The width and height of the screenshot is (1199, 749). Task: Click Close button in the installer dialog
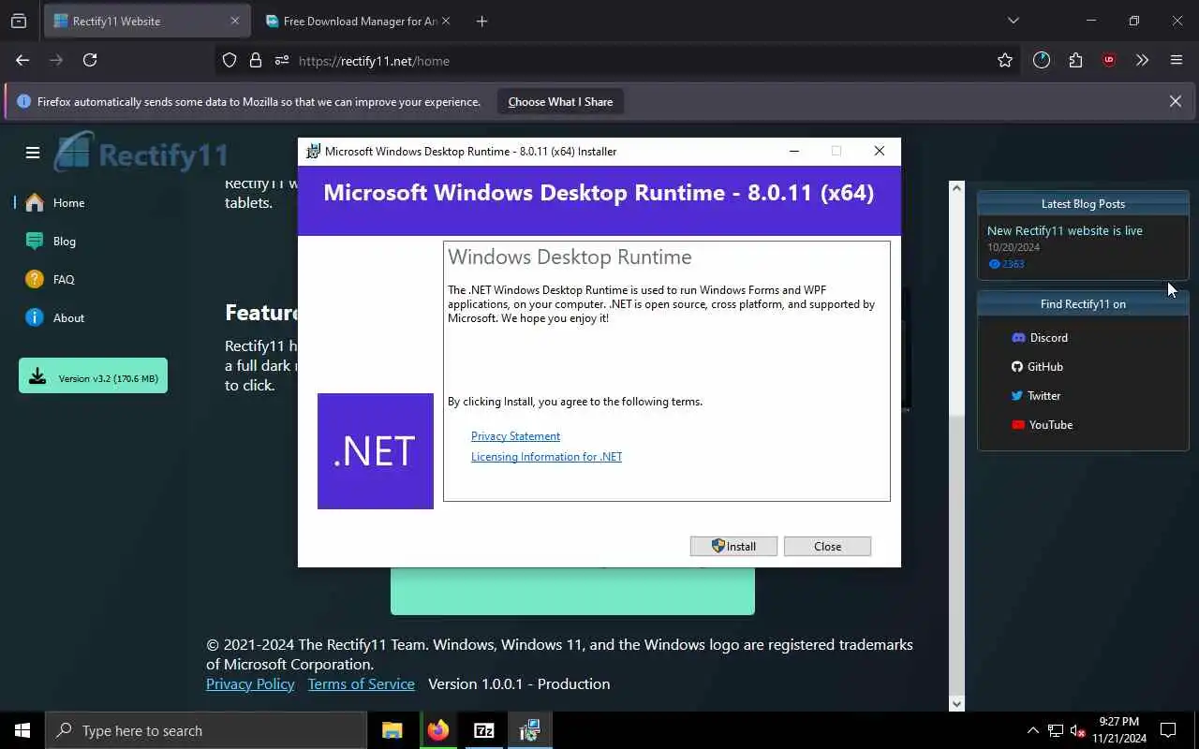pos(827,546)
